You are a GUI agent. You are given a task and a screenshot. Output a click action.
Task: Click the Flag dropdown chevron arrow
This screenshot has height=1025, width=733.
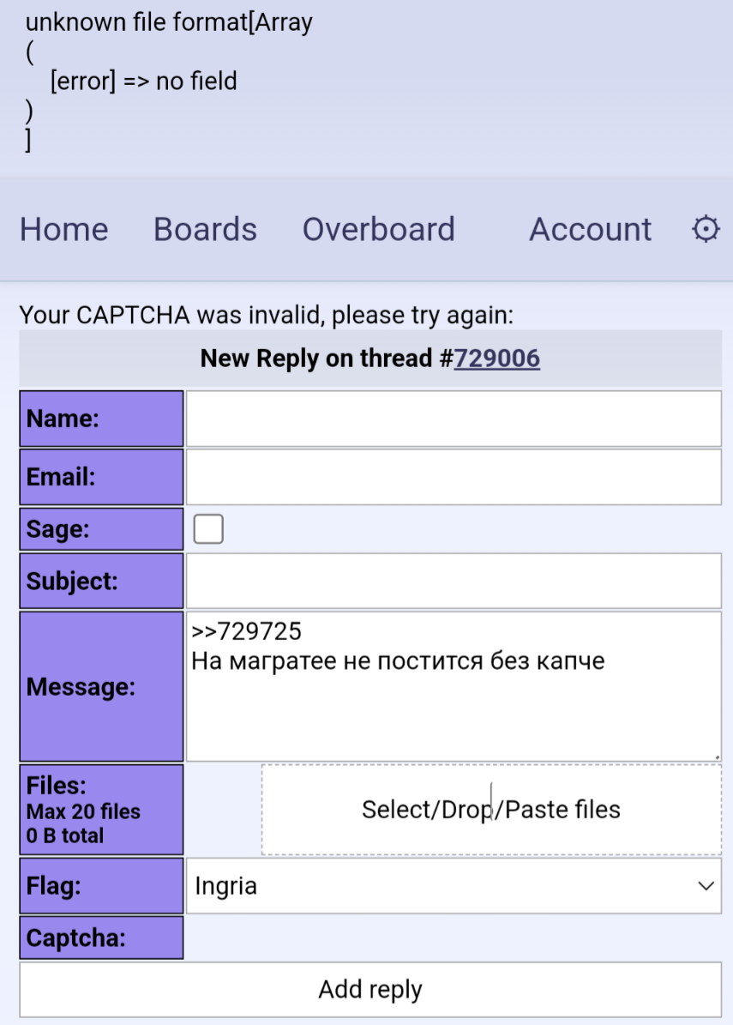706,886
